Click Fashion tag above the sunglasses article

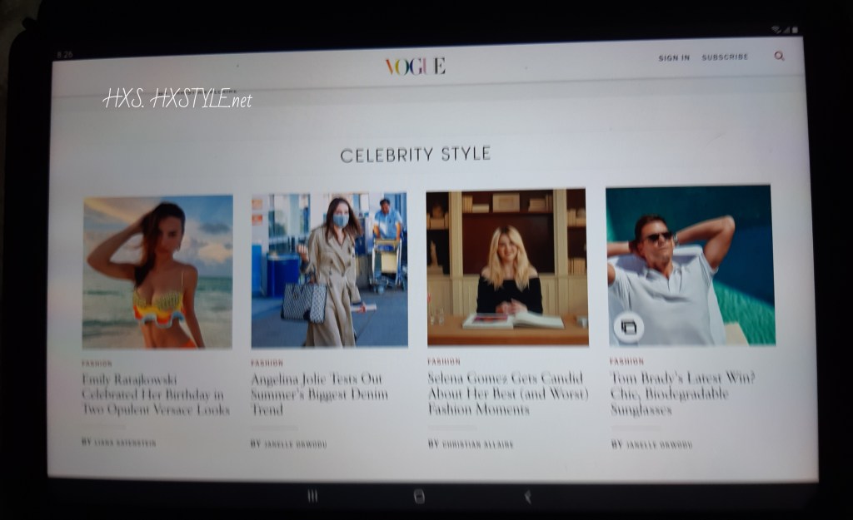(626, 362)
